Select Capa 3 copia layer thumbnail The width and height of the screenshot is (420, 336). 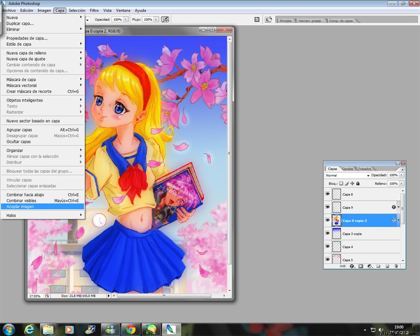click(x=336, y=233)
